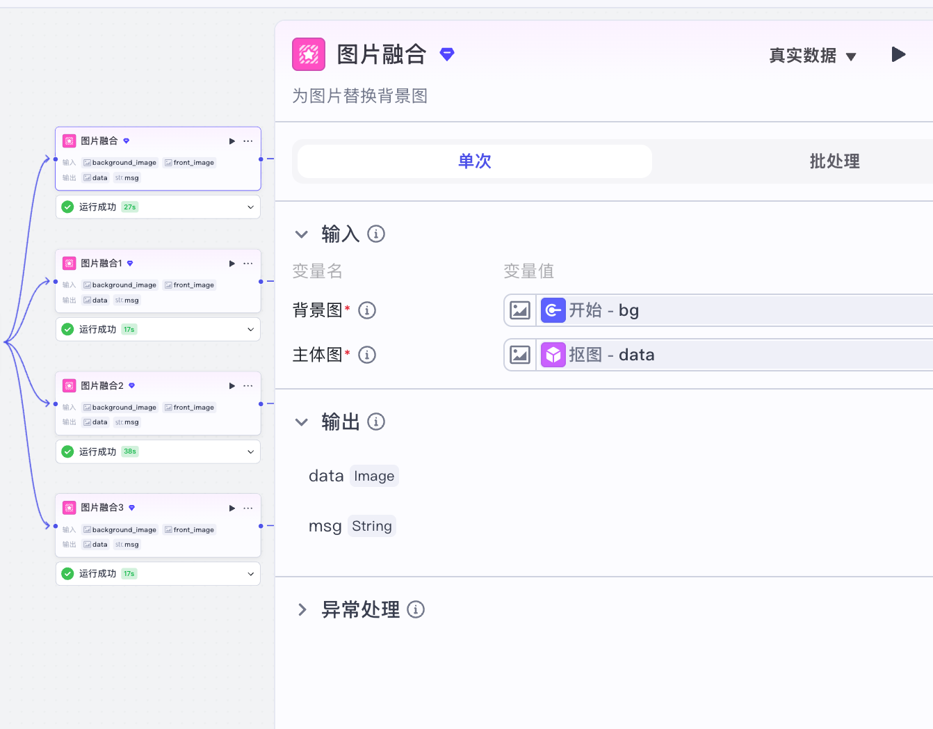This screenshot has width=933, height=729.
Task: Select the 主体图 value field showing 抠图 - data
Action: click(695, 355)
